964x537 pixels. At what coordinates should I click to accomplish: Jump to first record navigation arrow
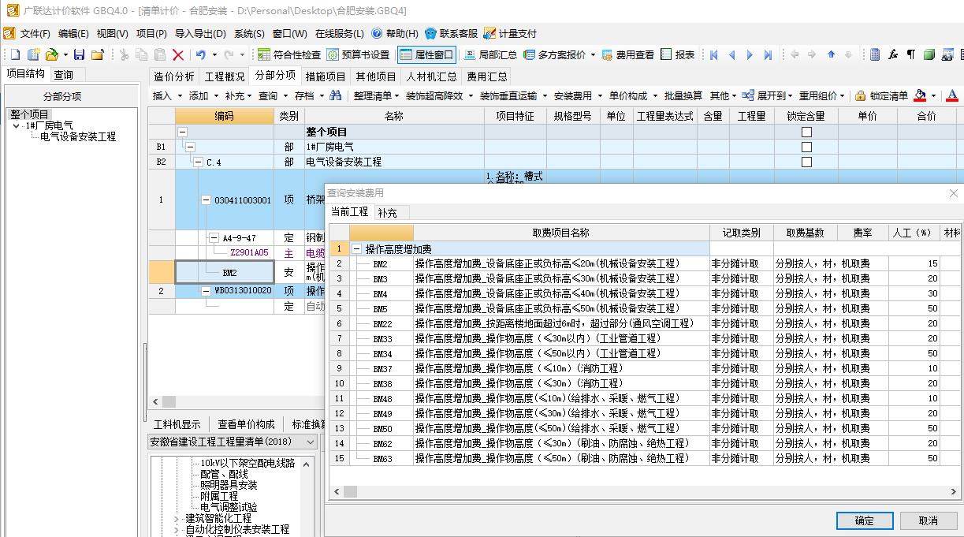tap(714, 54)
